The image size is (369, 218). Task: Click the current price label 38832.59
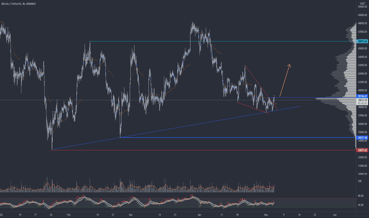pos(362,100)
